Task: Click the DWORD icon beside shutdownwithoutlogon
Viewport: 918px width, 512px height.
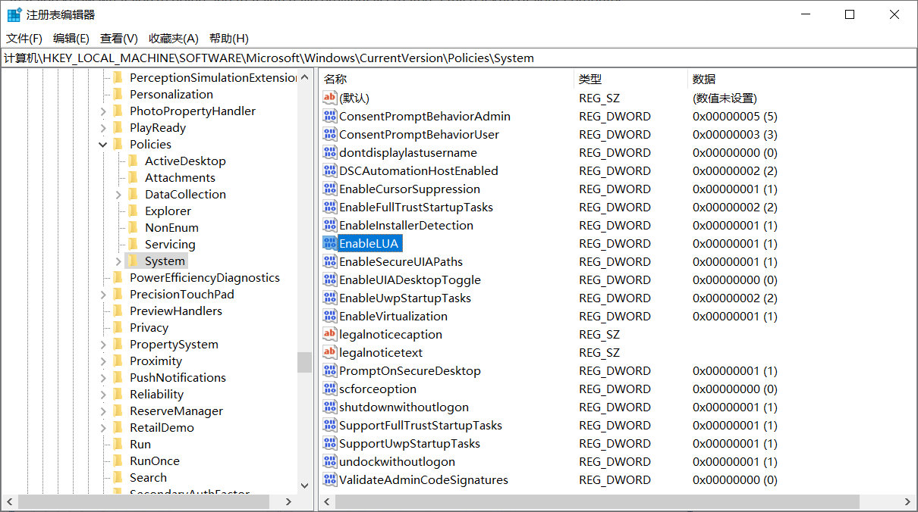Action: (x=330, y=407)
